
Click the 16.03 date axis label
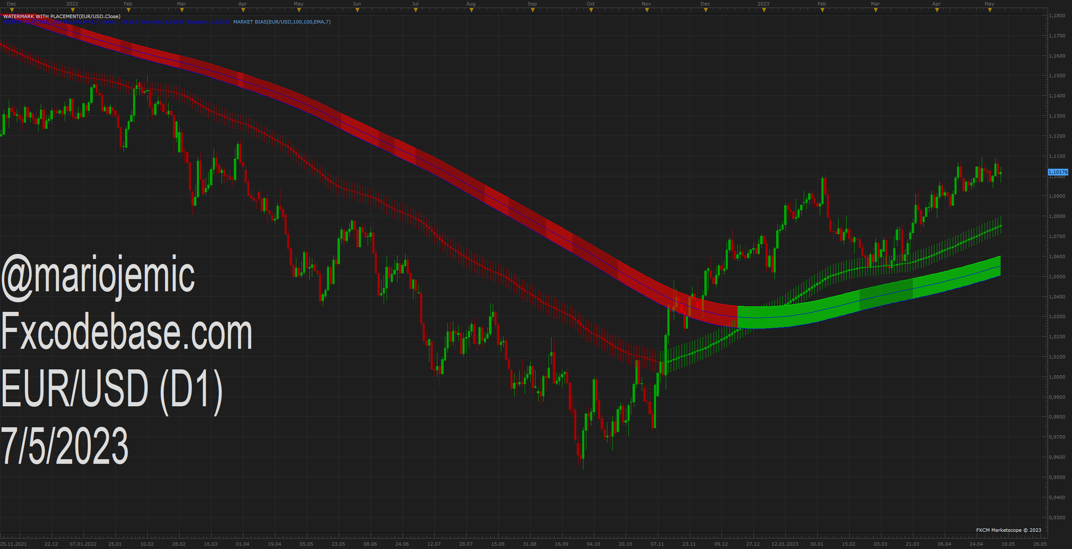point(211,544)
